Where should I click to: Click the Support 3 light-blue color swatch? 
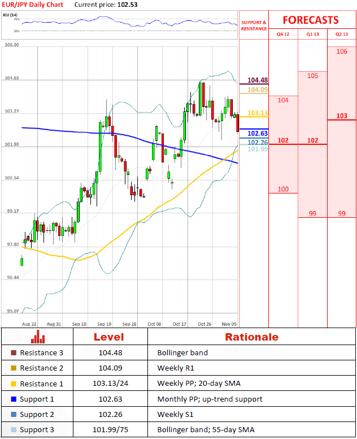click(14, 430)
